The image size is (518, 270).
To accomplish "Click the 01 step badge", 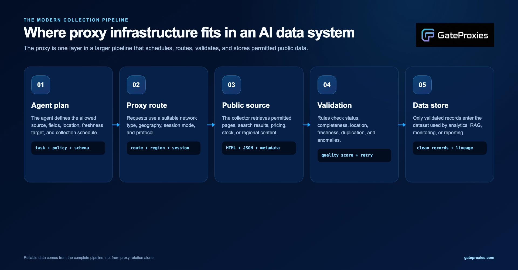I will [41, 85].
